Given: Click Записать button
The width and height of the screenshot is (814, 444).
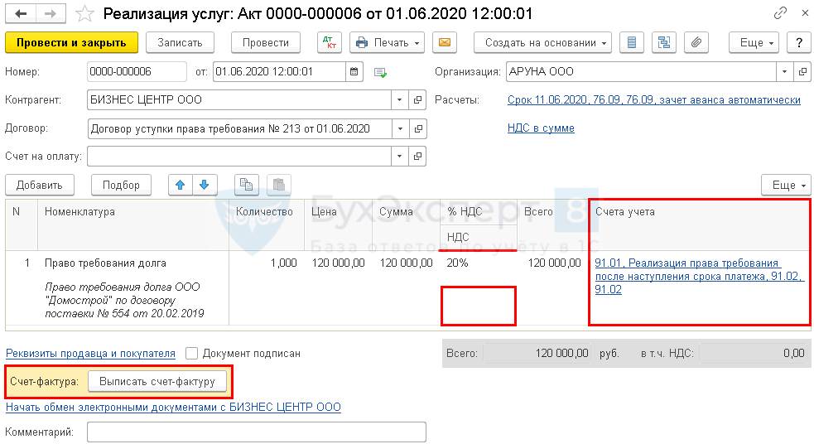Looking at the screenshot, I should point(180,42).
